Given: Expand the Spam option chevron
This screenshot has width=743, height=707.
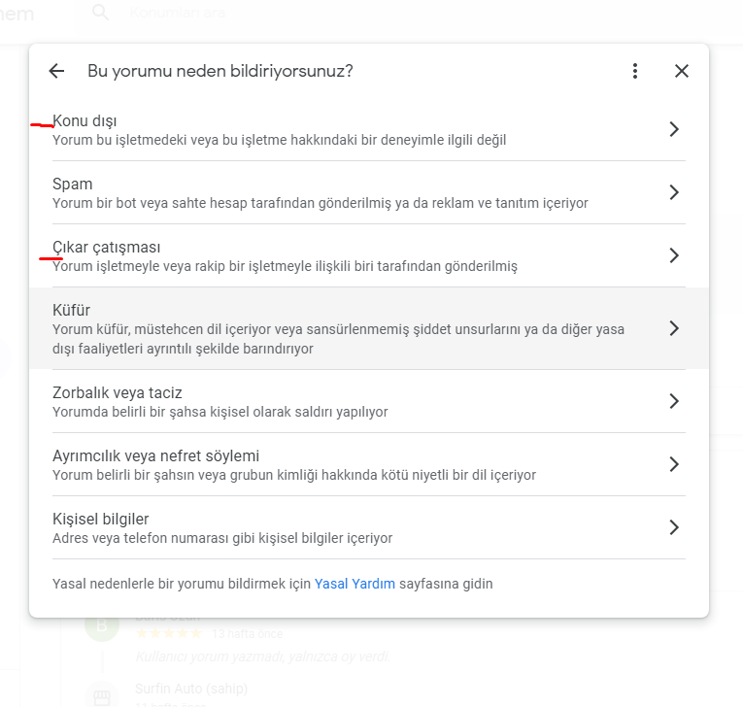Looking at the screenshot, I should (674, 192).
